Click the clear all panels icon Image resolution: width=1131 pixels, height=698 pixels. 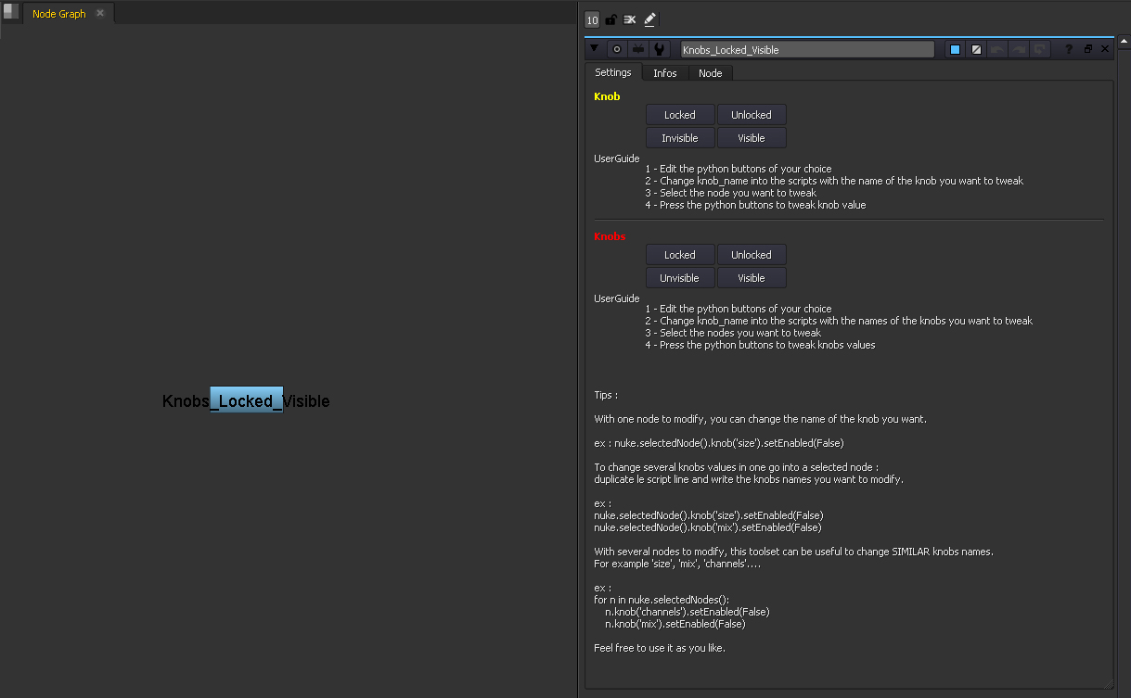(630, 19)
